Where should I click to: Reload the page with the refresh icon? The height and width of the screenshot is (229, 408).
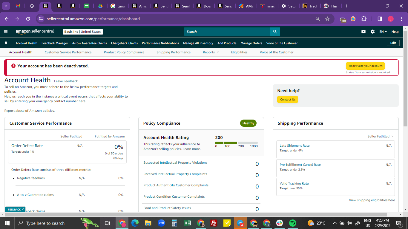28,19
